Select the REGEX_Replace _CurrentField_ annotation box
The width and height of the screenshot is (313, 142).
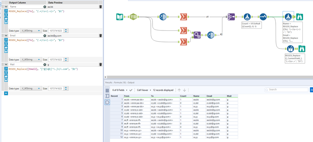[295, 59]
